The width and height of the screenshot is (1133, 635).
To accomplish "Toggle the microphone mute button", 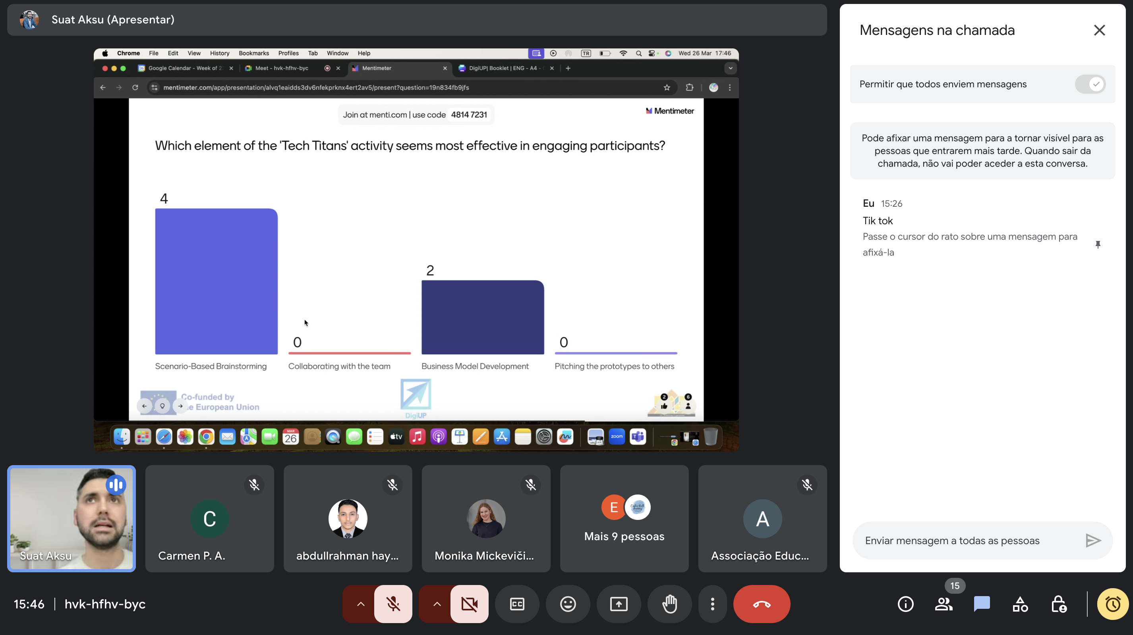I will pos(393,604).
